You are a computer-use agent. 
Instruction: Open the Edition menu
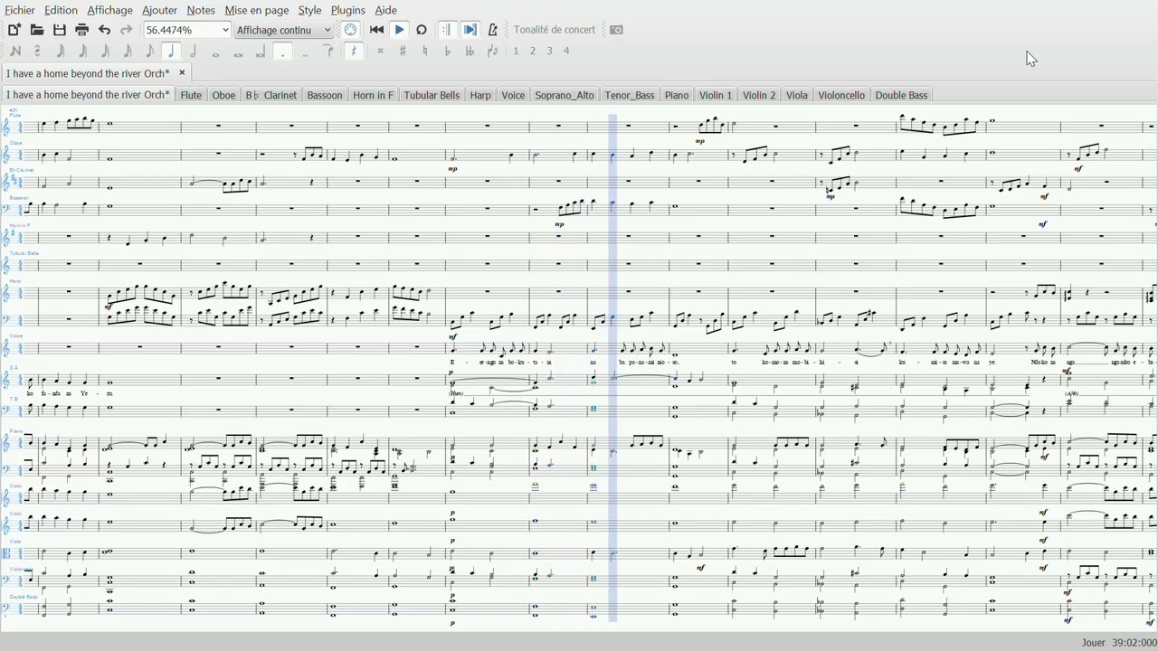click(62, 10)
